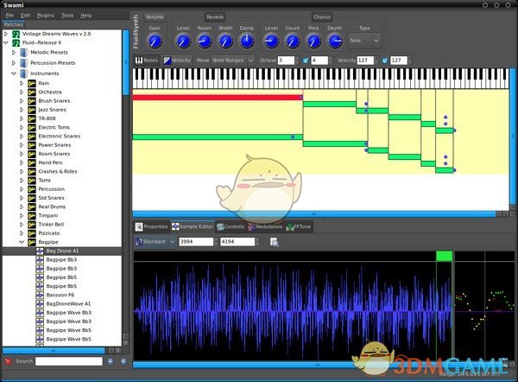Click the Percussion Presets folder icon
The image size is (518, 382).
(24, 63)
